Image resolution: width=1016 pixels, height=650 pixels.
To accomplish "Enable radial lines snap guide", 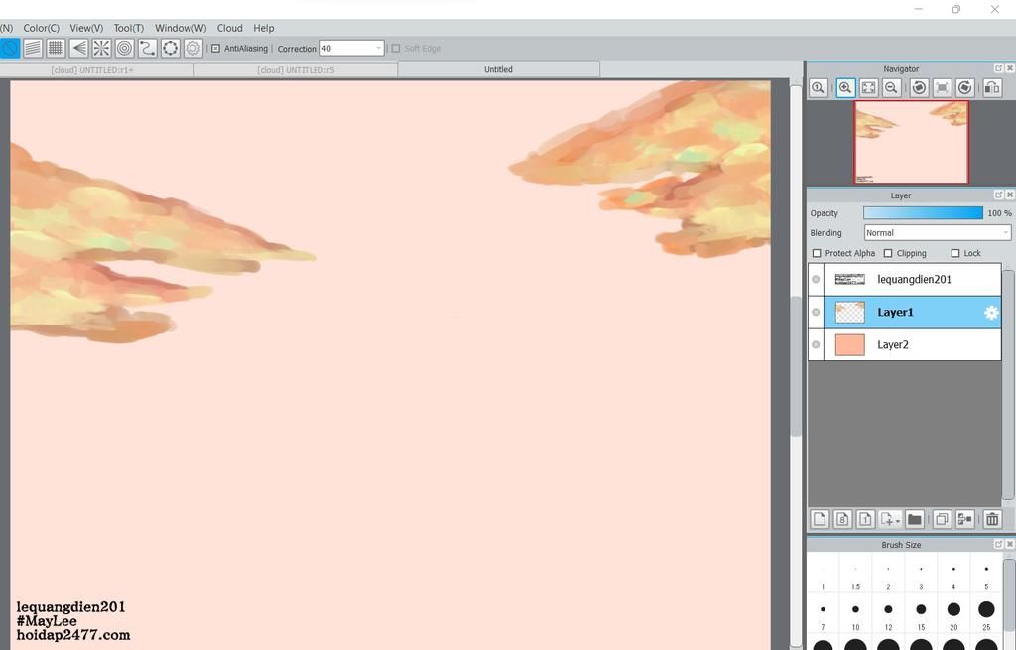I will [102, 48].
